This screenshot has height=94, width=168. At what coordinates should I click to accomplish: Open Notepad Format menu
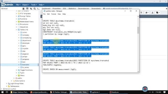pos(54,14)
